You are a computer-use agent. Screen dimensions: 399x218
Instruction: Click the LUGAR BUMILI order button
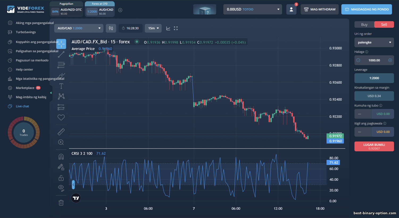pos(374,146)
